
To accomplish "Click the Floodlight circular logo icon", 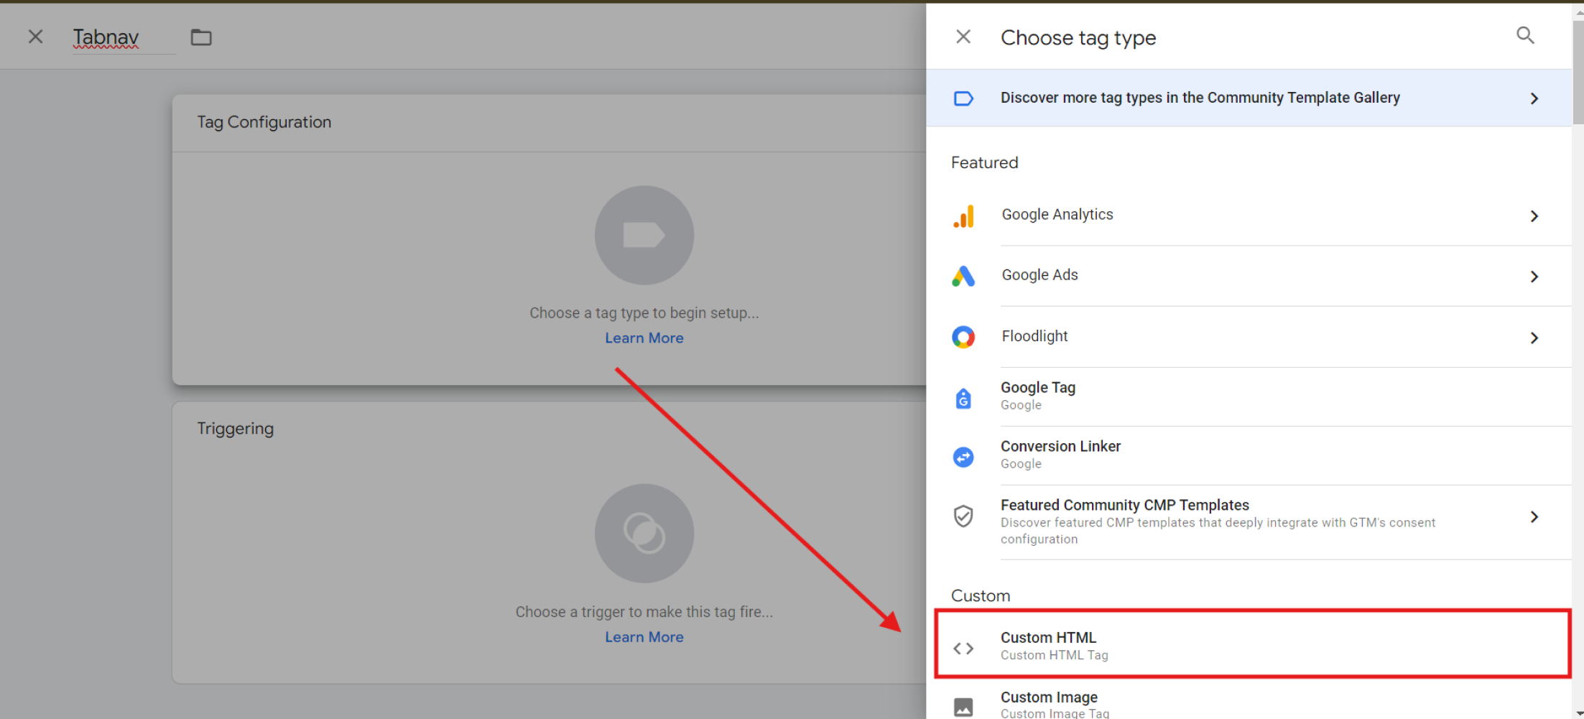I will click(x=963, y=337).
